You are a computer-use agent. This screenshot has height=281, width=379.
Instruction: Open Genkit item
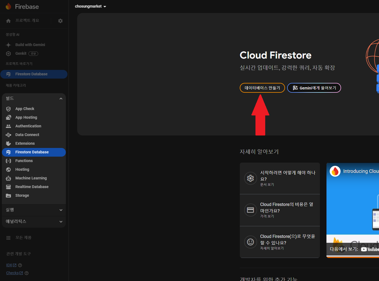[21, 54]
